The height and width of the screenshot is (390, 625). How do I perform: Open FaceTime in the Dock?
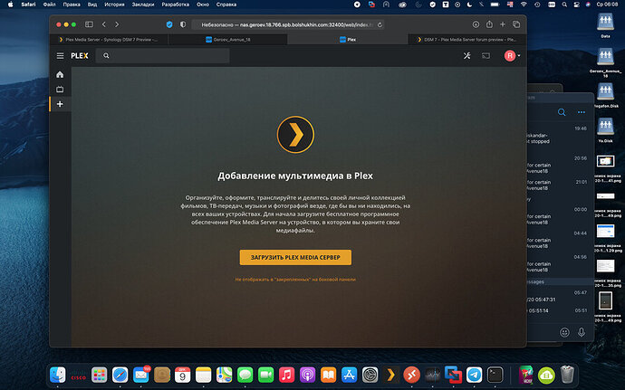[x=266, y=375]
